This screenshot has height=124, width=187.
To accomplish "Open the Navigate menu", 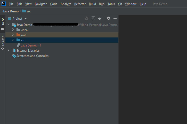I will [41, 4].
